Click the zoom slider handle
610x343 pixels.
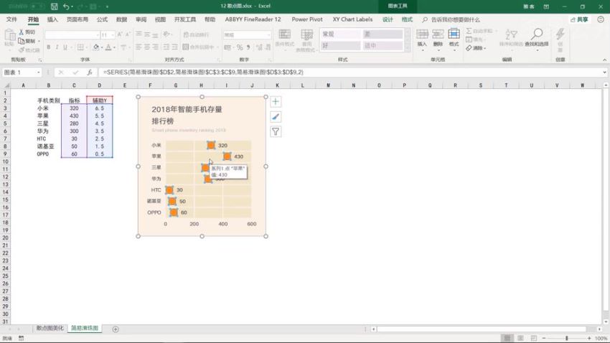tap(567, 338)
